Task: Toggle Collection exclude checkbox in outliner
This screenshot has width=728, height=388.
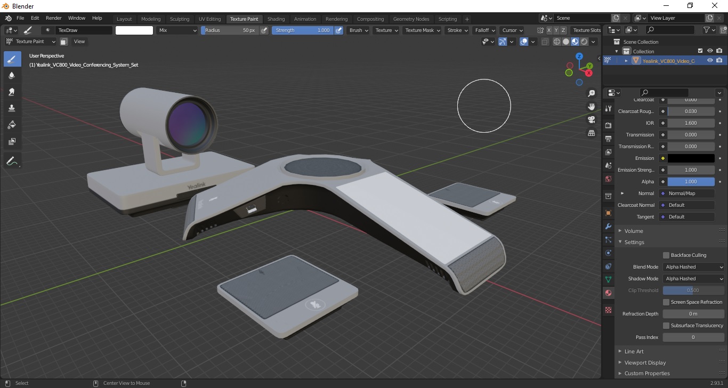Action: click(700, 51)
